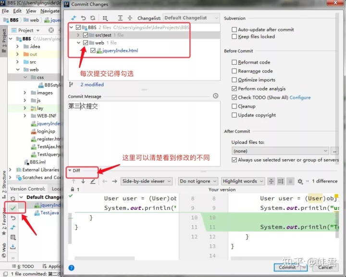Click the Diff toolbar lock icon
Viewport: 346px width, 277px height.
point(290,181)
